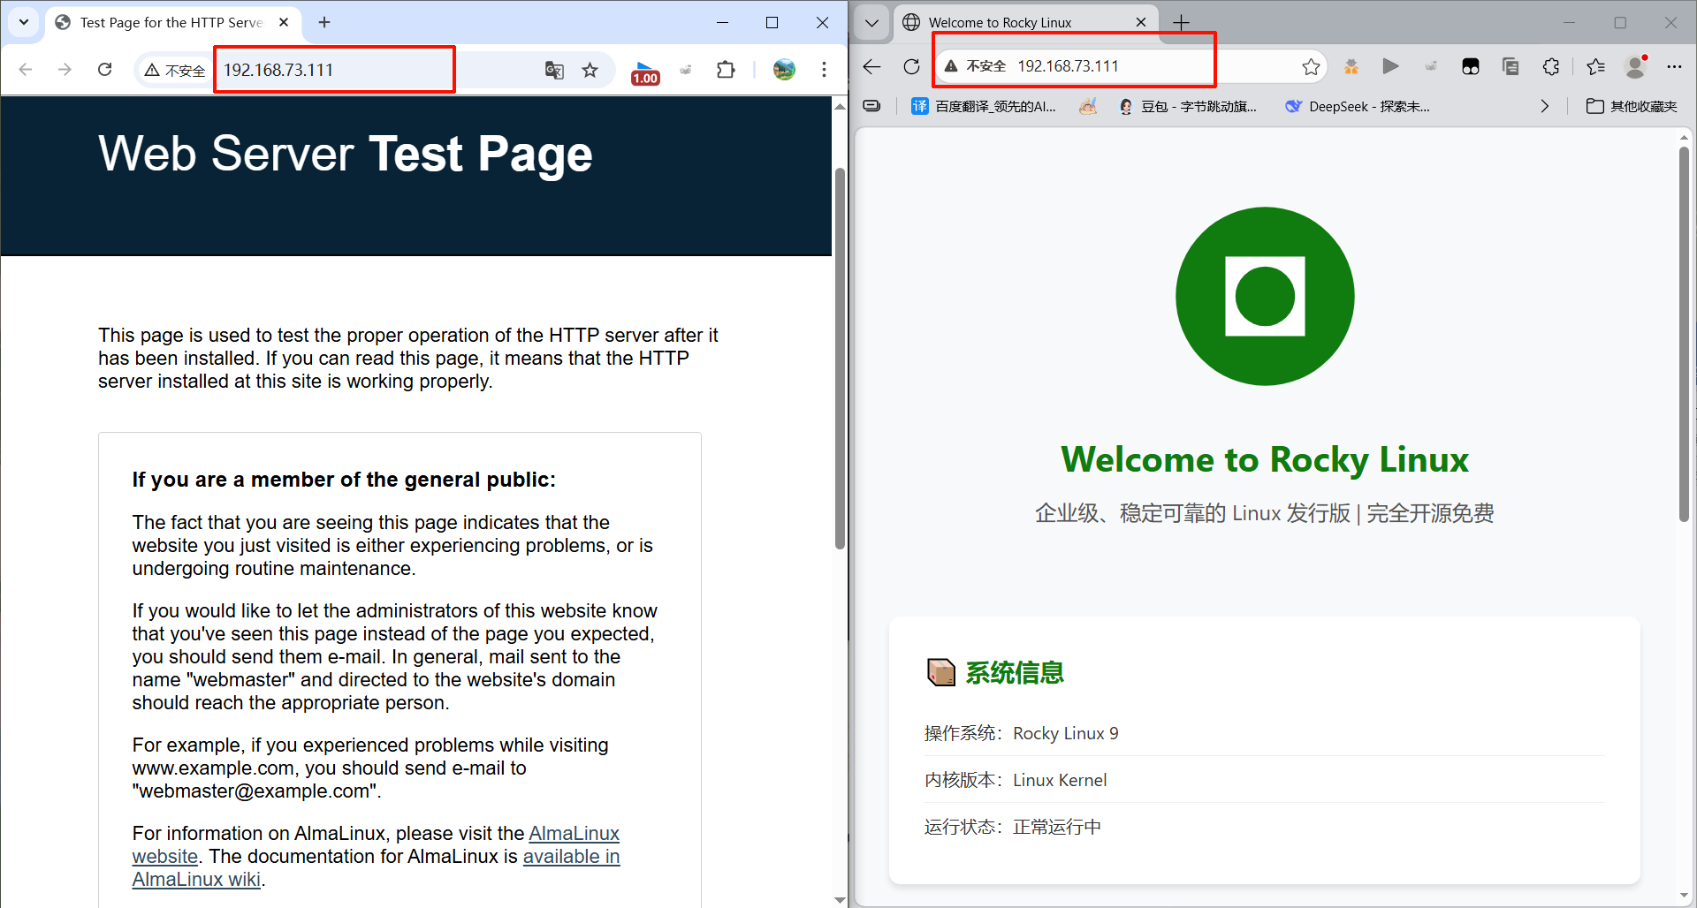Reload the Web Server Test Page

104,70
